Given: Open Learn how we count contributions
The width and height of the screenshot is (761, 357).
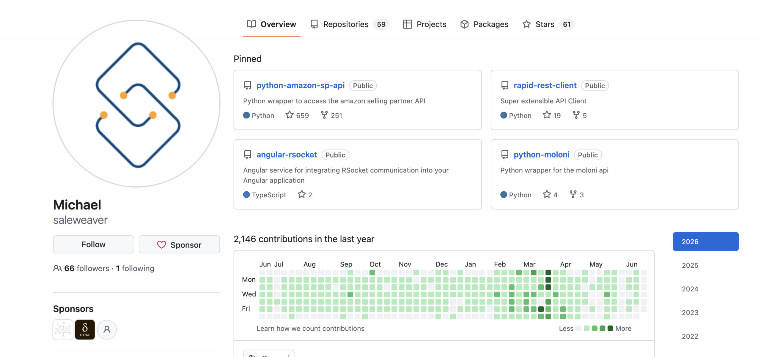Looking at the screenshot, I should pyautogui.click(x=310, y=328).
